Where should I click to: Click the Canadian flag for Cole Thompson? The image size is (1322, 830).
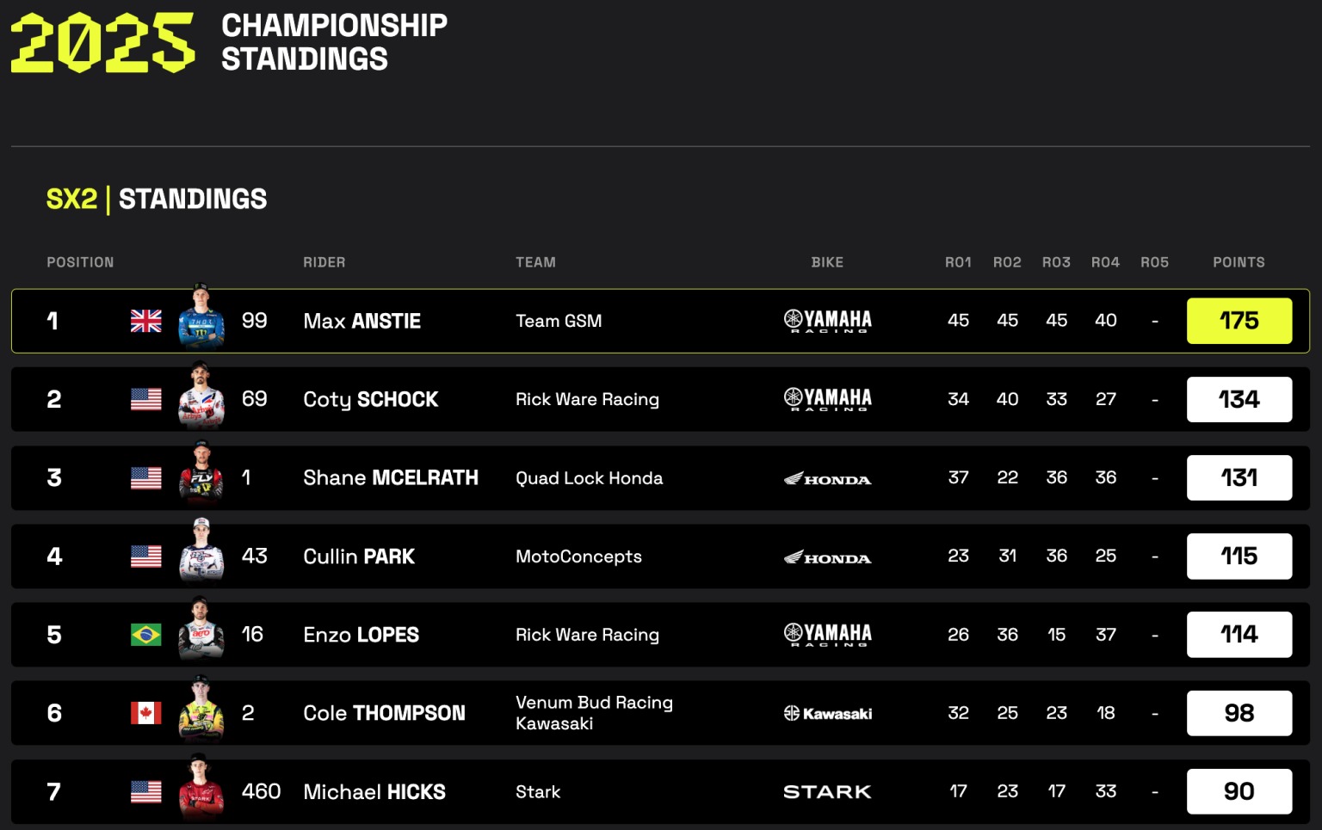[145, 713]
